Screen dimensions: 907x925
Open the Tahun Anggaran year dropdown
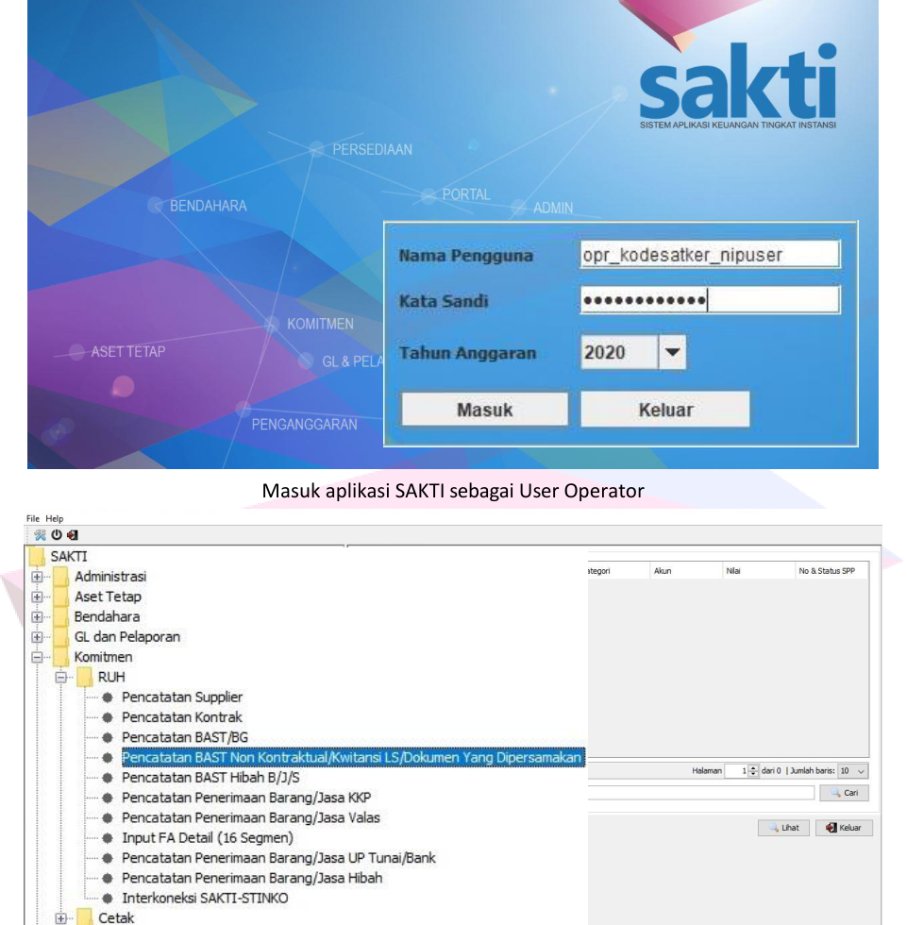(x=672, y=356)
